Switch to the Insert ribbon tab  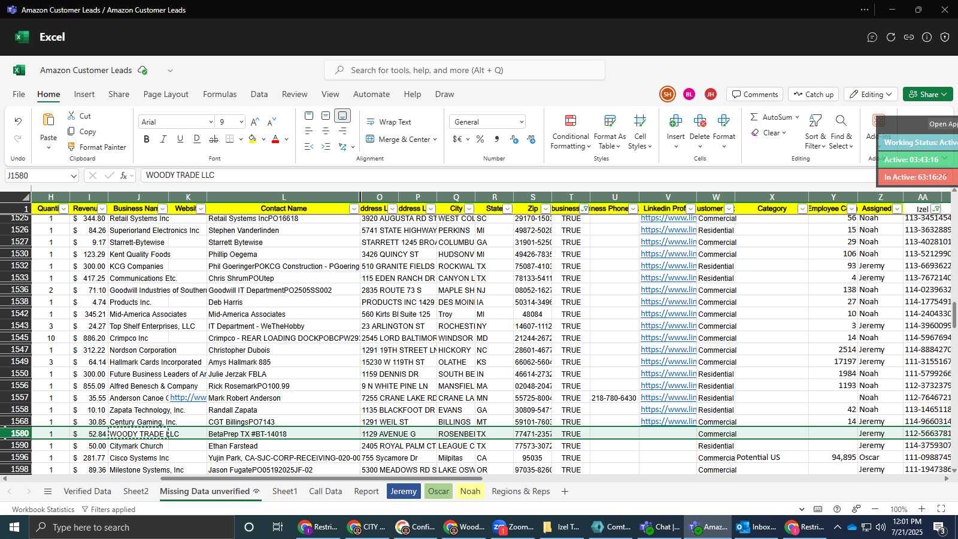click(x=84, y=94)
